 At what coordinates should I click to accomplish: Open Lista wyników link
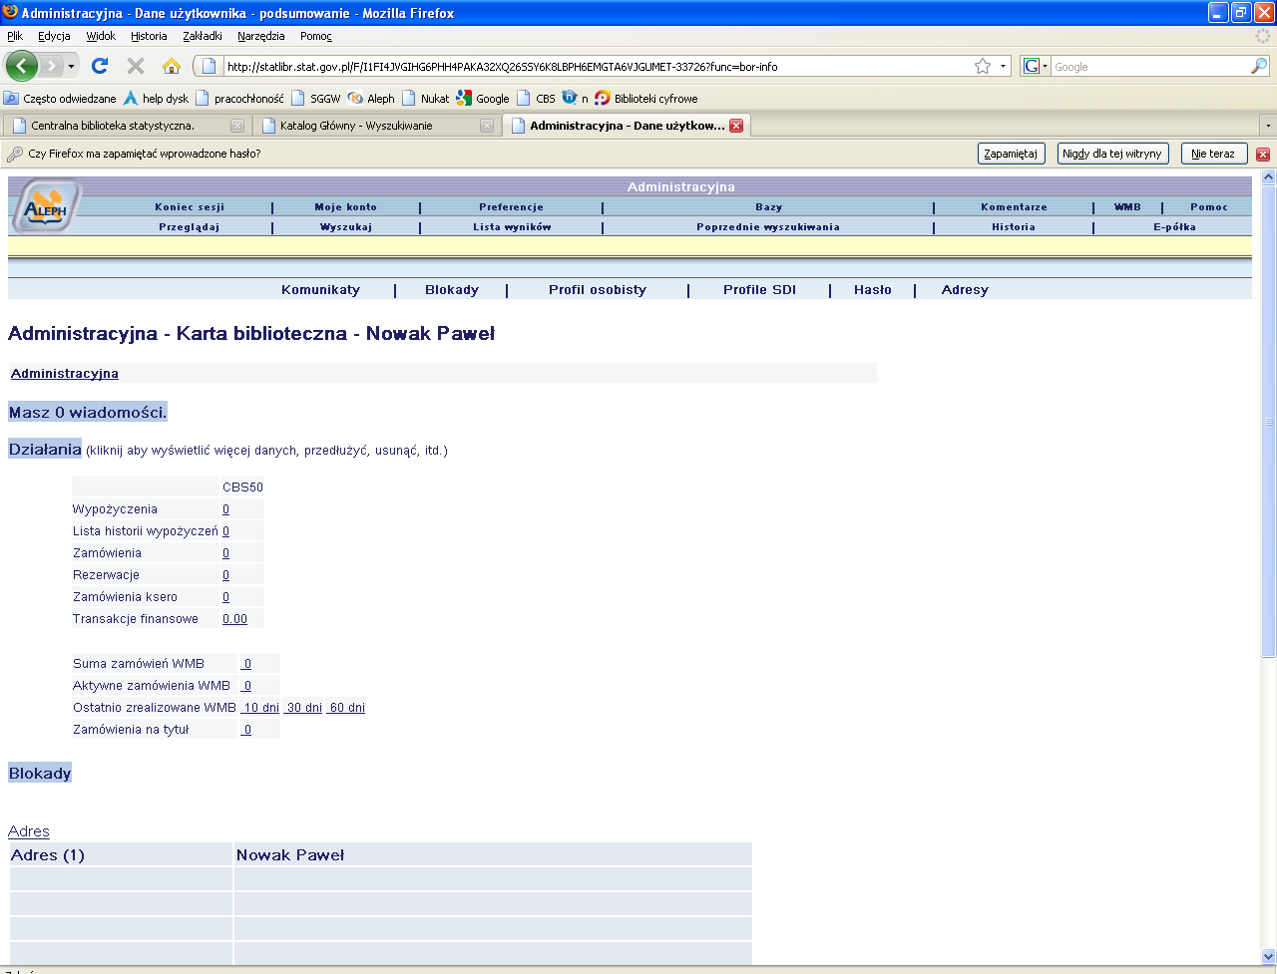pos(512,227)
